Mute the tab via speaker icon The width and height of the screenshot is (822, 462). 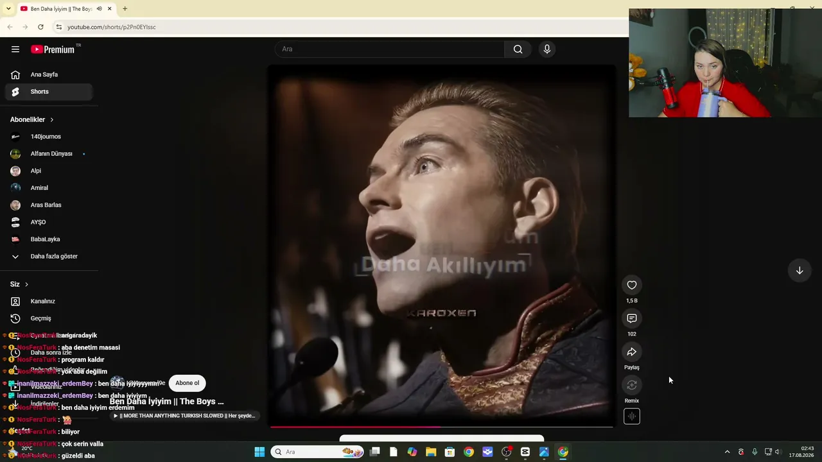point(99,9)
